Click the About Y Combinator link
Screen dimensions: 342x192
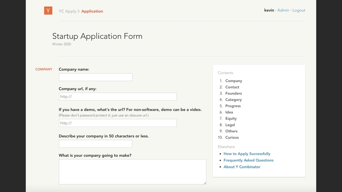(x=242, y=167)
